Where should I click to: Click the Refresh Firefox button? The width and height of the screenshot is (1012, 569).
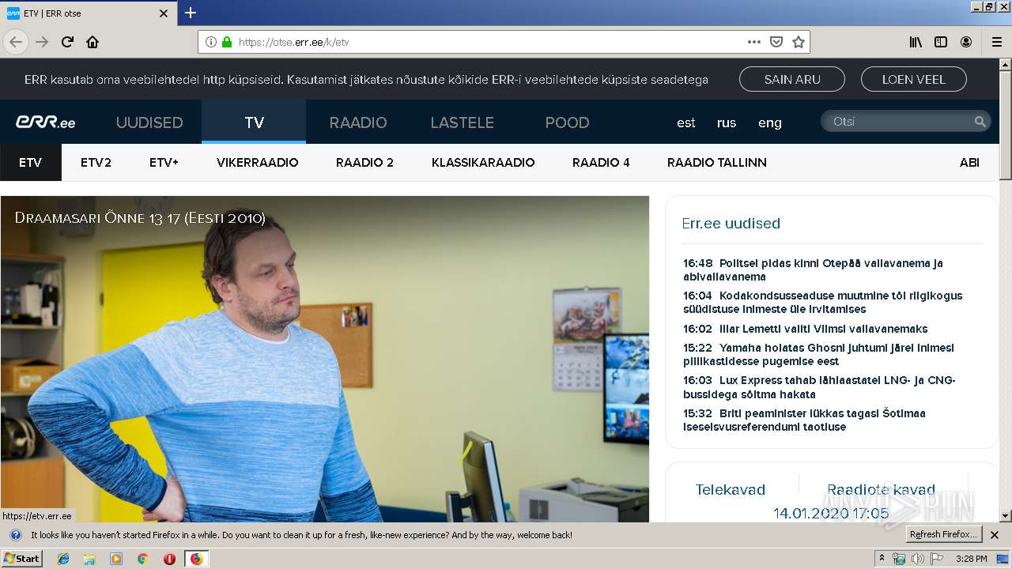click(x=943, y=535)
